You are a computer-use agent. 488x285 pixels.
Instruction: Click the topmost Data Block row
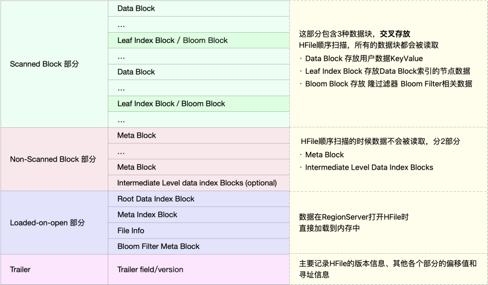[x=136, y=8]
